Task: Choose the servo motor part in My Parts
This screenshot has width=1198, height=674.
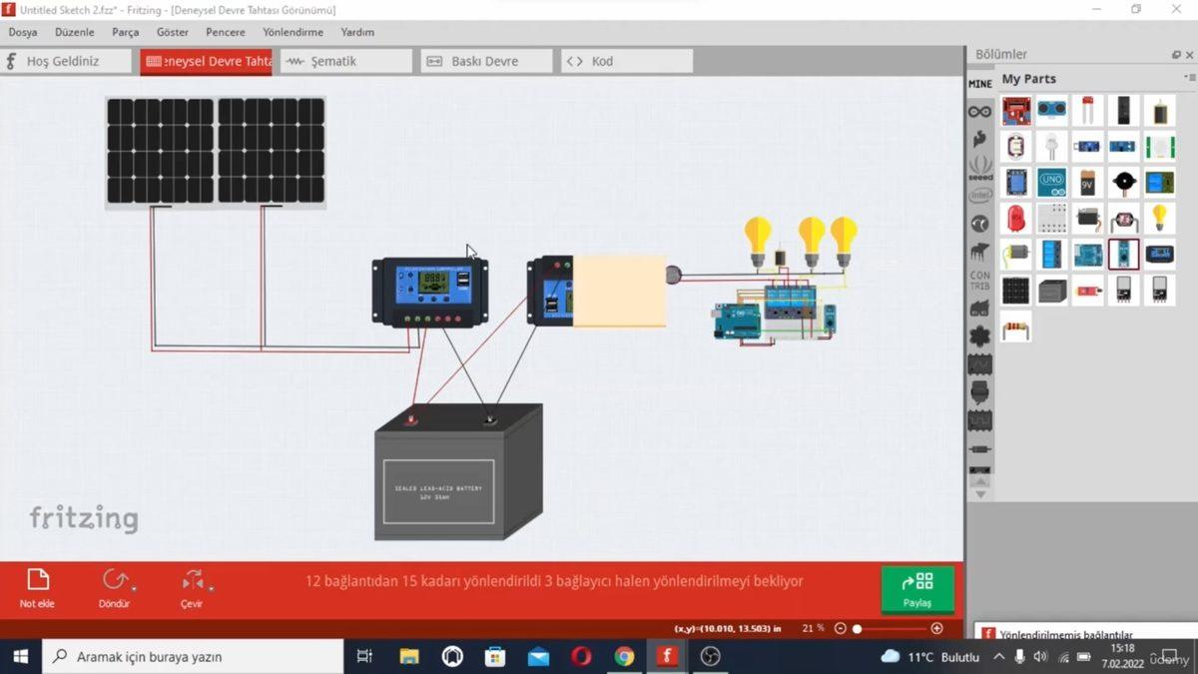Action: point(1087,218)
